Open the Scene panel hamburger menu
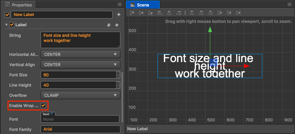295x134 pixels. coord(290,4)
